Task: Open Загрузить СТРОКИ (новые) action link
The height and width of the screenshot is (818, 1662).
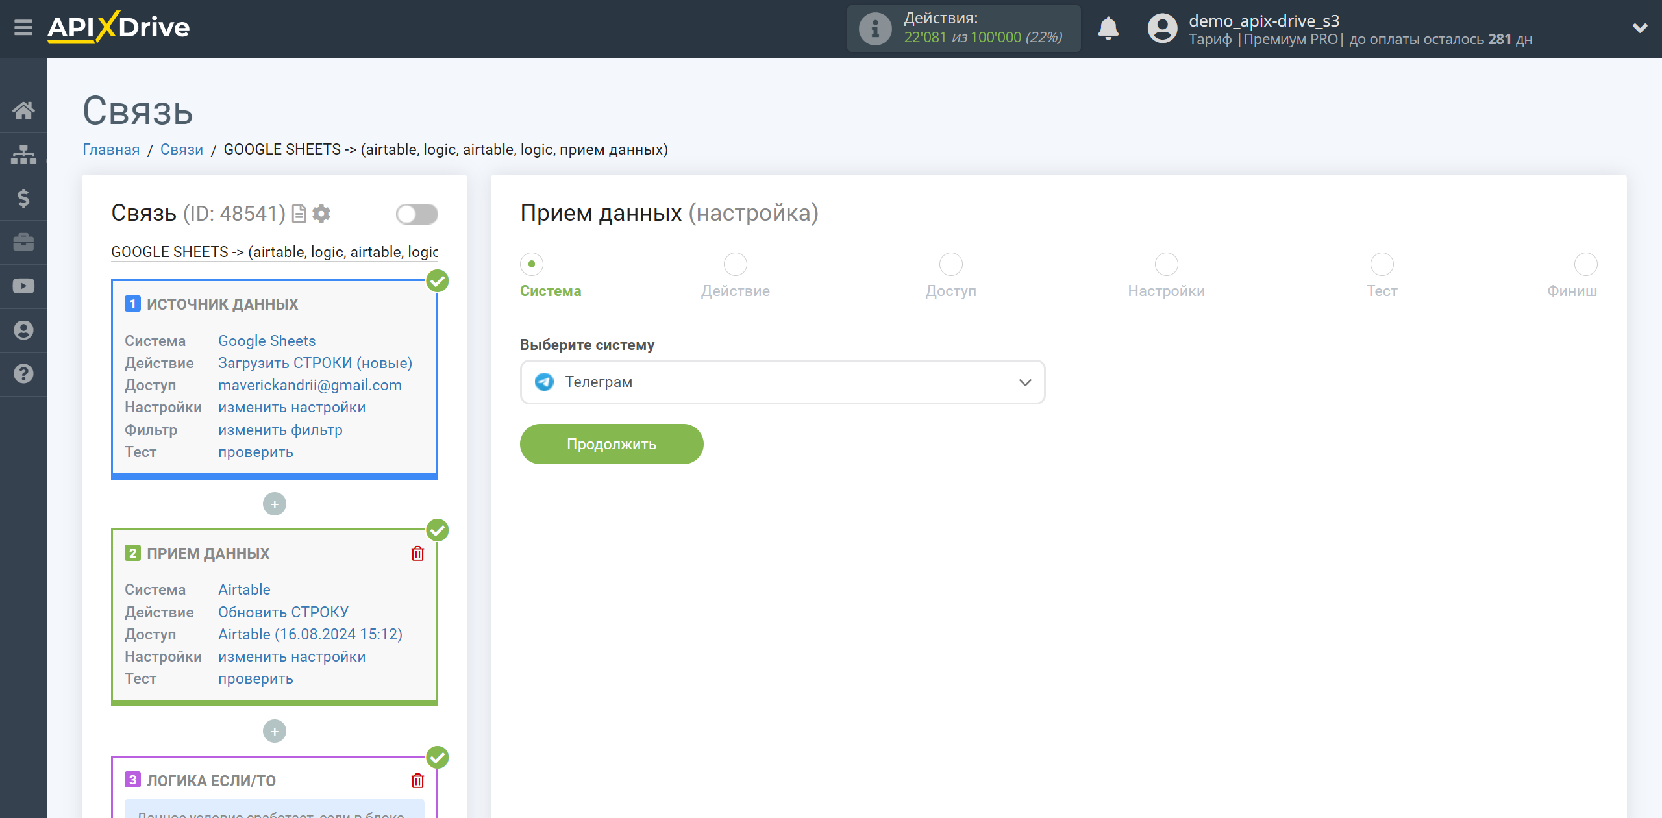Action: click(x=315, y=363)
